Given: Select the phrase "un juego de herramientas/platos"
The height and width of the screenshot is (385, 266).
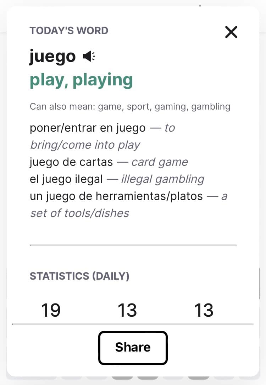Looking at the screenshot, I should (x=116, y=196).
